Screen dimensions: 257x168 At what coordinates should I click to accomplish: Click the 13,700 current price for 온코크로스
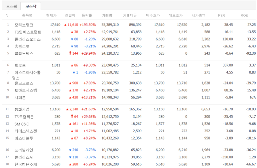coord(55,83)
